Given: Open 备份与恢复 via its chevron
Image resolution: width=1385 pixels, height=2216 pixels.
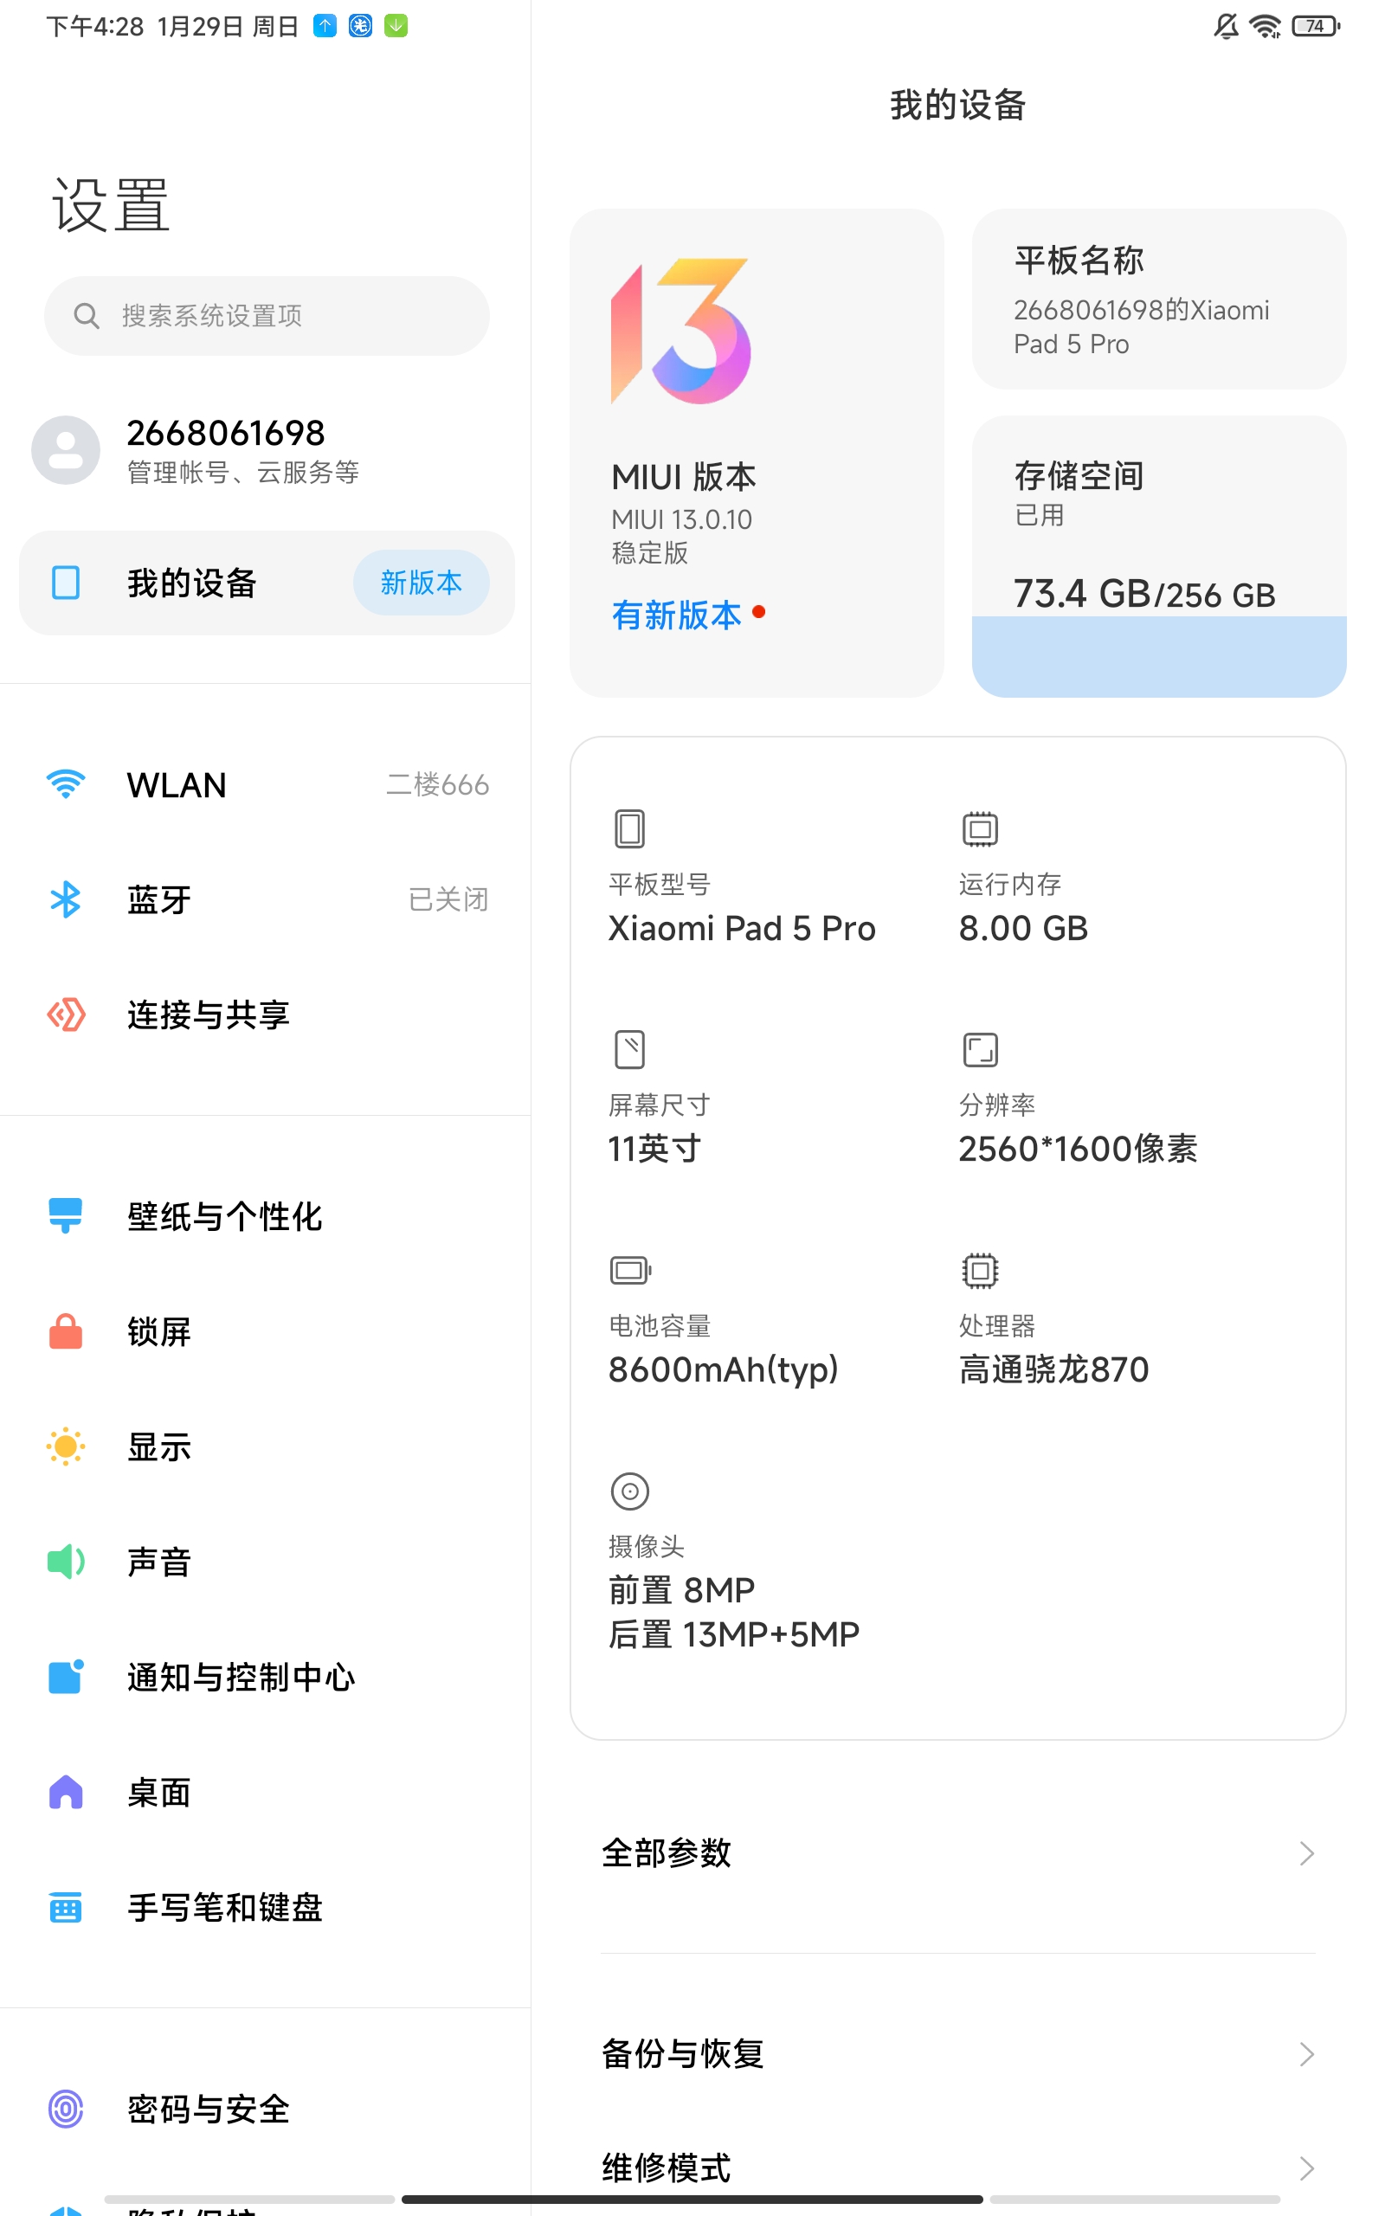Looking at the screenshot, I should coord(1306,2054).
